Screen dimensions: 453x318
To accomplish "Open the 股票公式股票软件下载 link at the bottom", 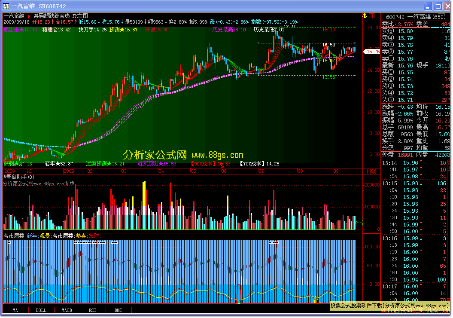I will [389, 305].
